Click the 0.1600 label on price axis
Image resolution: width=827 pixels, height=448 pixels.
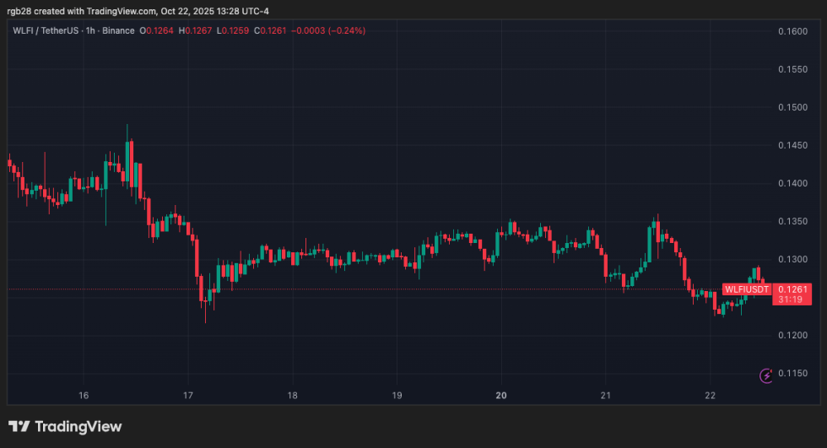coord(792,31)
